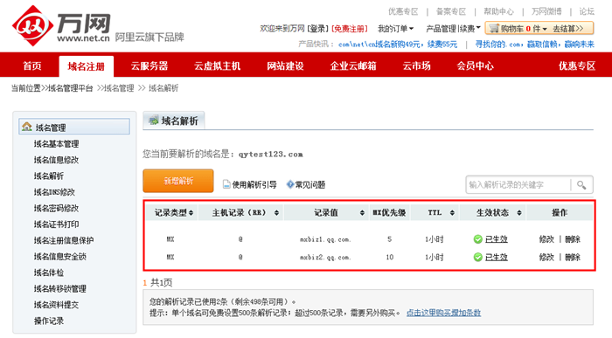Screen dimensions: 612x338
Task: Click 帮助中心 header link
Action: [x=499, y=11]
